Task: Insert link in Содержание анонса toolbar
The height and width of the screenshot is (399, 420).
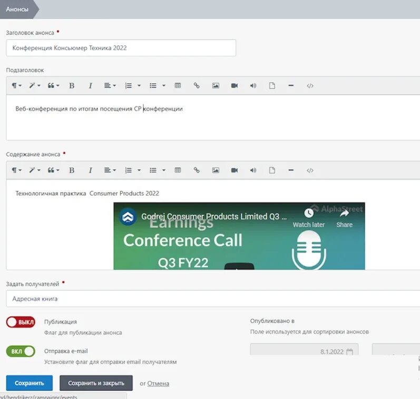Action: [x=197, y=170]
